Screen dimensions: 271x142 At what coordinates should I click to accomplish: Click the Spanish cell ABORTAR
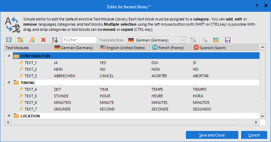201,76
